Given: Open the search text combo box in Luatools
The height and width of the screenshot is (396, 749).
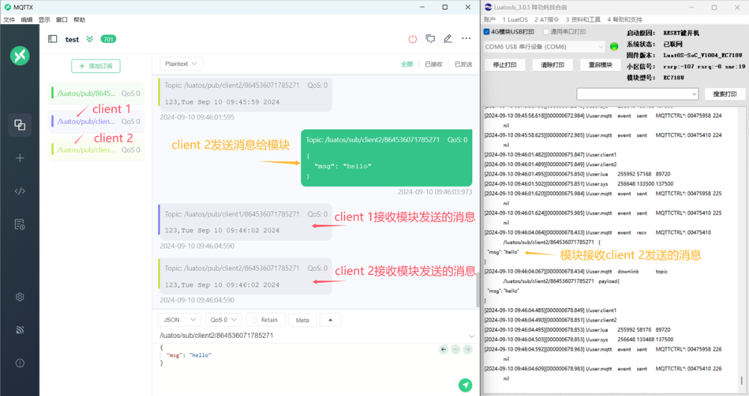Looking at the screenshot, I should click(637, 94).
